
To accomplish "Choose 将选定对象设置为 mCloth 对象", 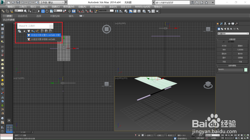I will (44, 35).
